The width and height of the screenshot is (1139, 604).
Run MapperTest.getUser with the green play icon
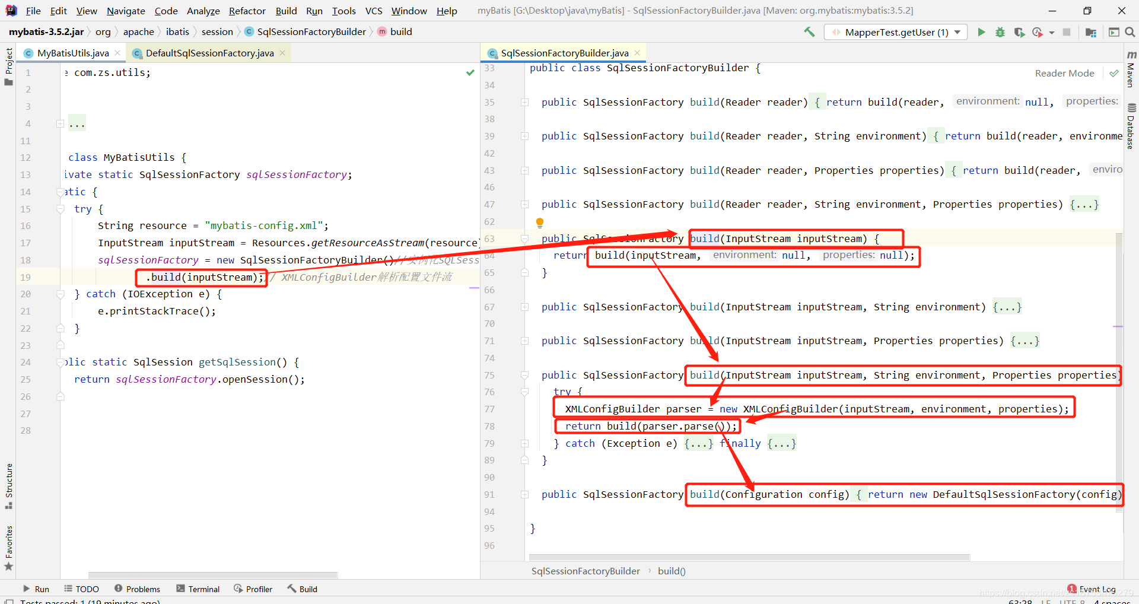(981, 32)
